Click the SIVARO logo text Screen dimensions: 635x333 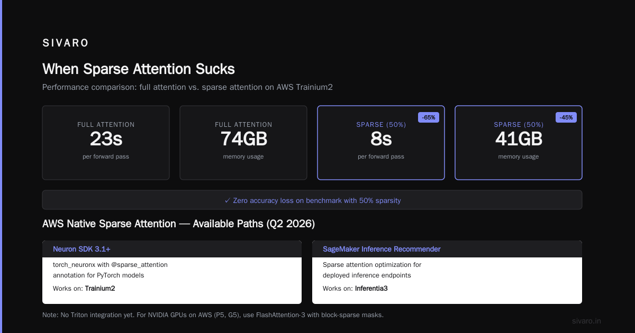66,43
